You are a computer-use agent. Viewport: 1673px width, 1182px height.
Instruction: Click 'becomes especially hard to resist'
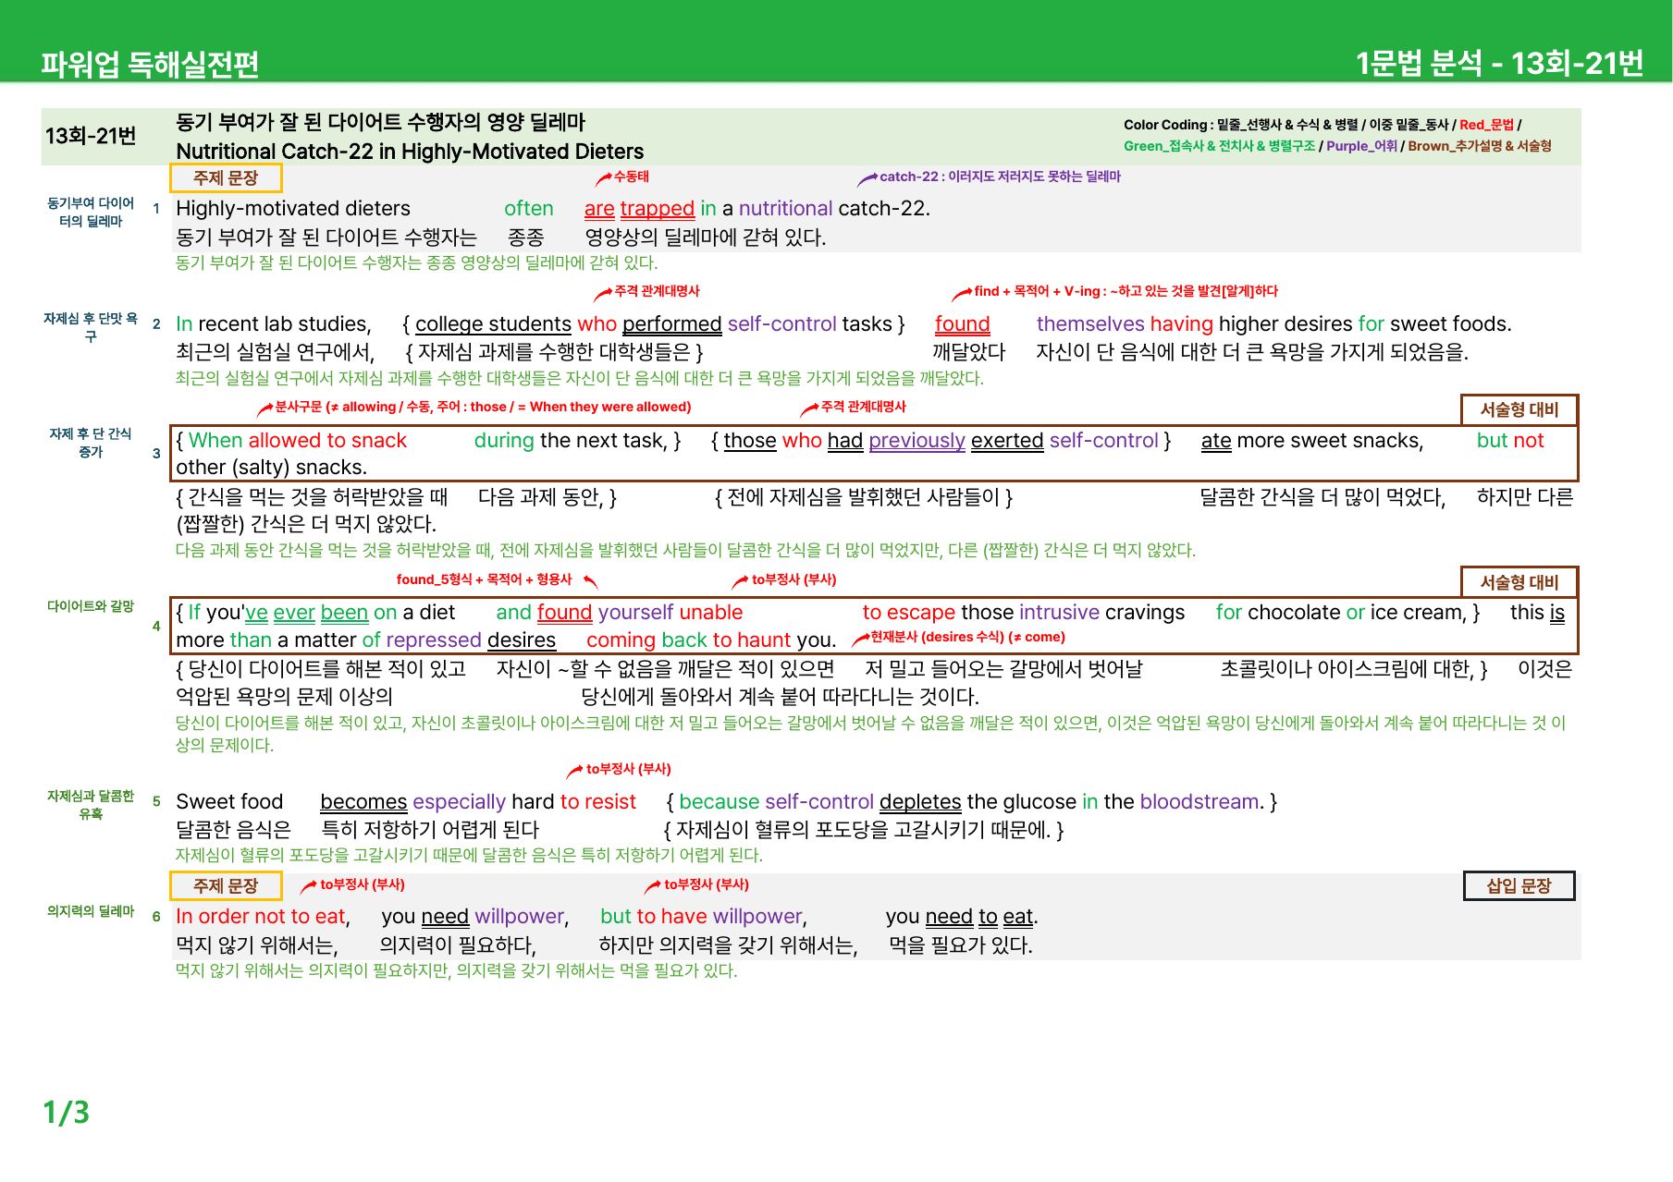(478, 802)
